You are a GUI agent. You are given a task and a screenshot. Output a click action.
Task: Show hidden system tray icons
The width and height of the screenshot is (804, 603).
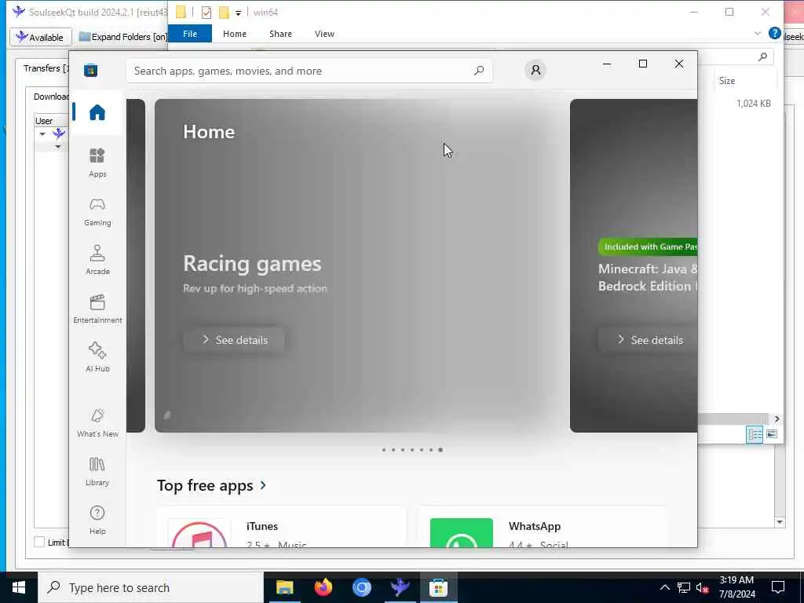point(664,587)
